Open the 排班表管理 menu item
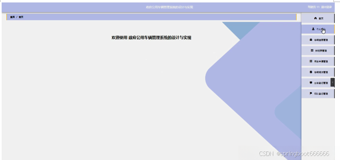This screenshot has width=340, height=160. tap(318, 50)
